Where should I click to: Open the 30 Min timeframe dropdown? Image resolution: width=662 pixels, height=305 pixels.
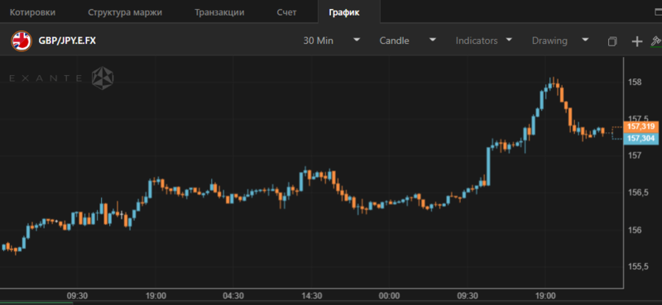tap(332, 41)
